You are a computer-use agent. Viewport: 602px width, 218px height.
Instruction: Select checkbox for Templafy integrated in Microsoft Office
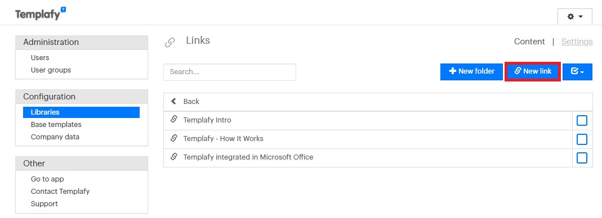582,157
